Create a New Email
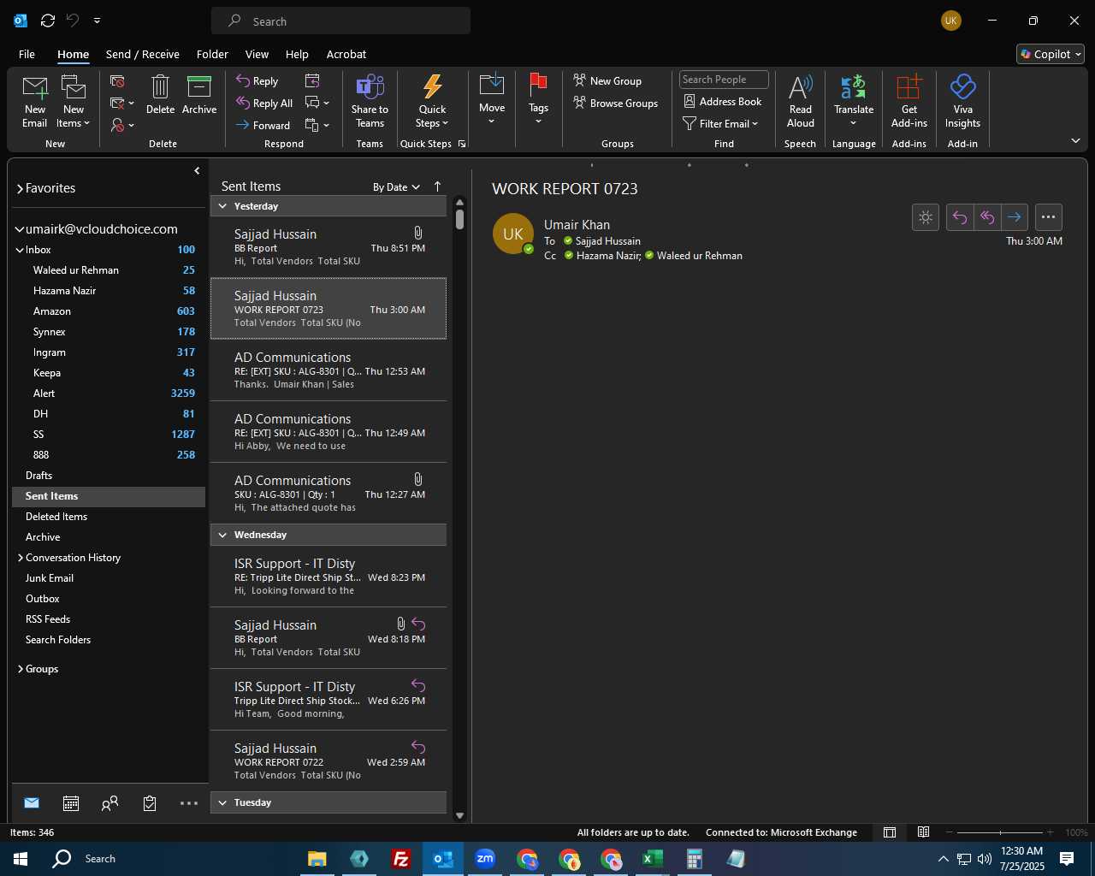Screen dimensions: 1095x876 click(35, 101)
